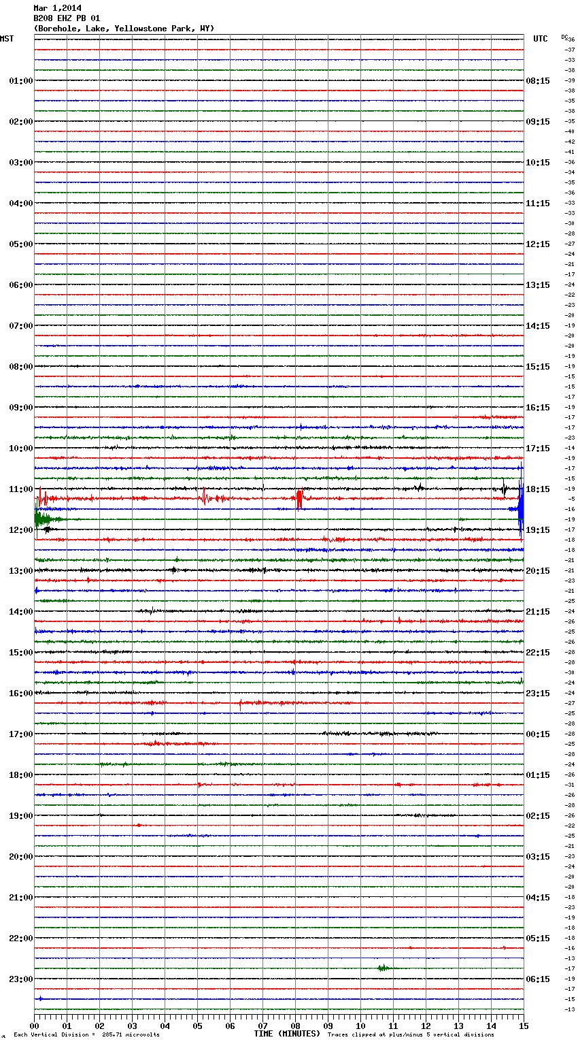This screenshot has height=1044, width=578.
Task: Select the "03:00" MST hour label
Action: [x=21, y=163]
